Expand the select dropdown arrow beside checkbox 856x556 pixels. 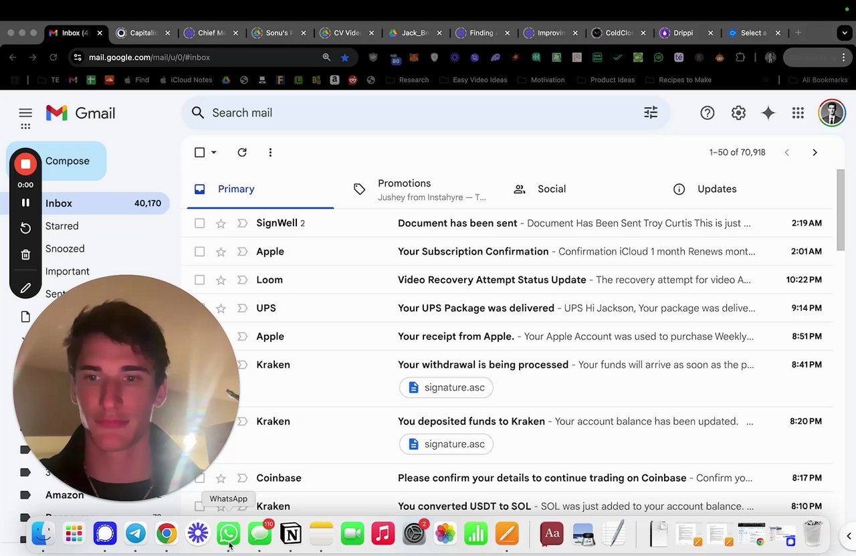213,153
